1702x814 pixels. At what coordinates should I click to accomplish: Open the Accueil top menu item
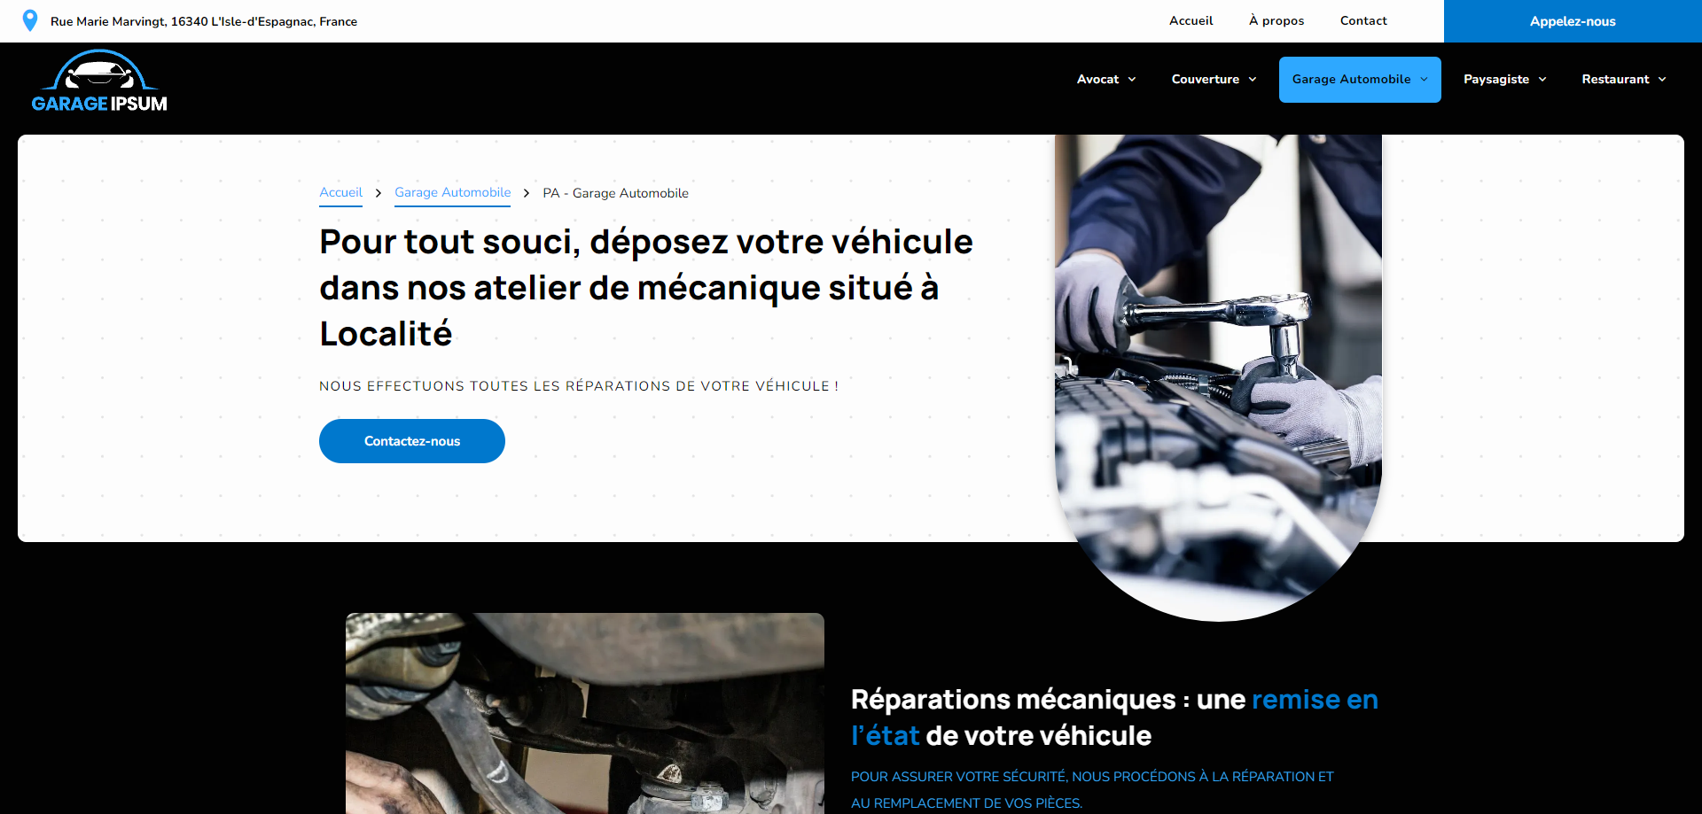pos(1191,20)
